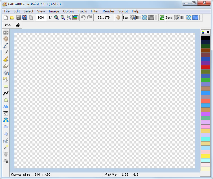Viewport: 213px width, 179px height.
Task: Click the hand icon next to Pen label
Action: pyautogui.click(x=118, y=17)
